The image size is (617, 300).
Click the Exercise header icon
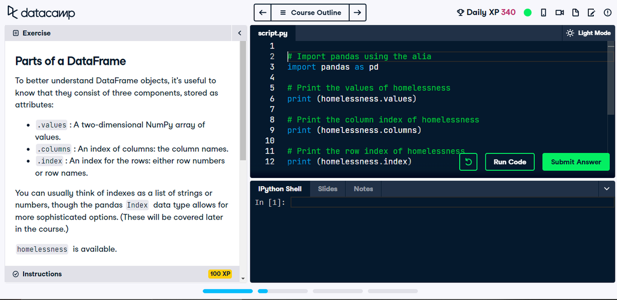(x=16, y=33)
